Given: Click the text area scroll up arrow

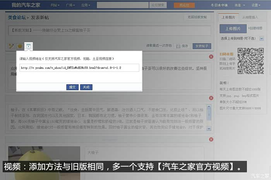Looking at the screenshot, I should tap(209, 107).
